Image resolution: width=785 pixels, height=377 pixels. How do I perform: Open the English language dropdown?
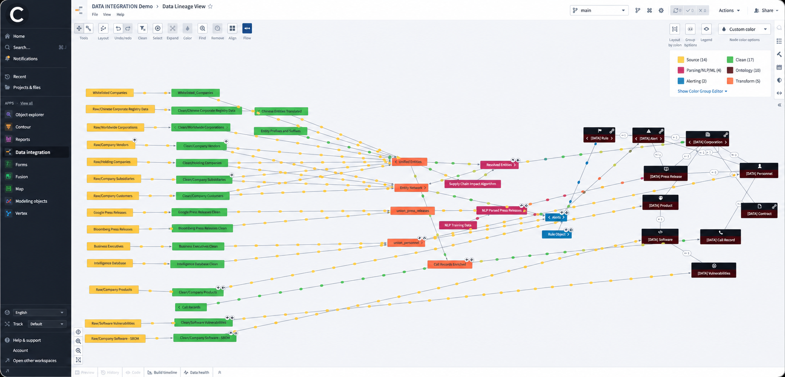click(39, 312)
